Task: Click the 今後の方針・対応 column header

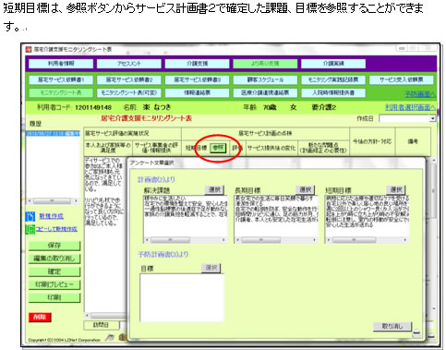Action: tap(372, 141)
